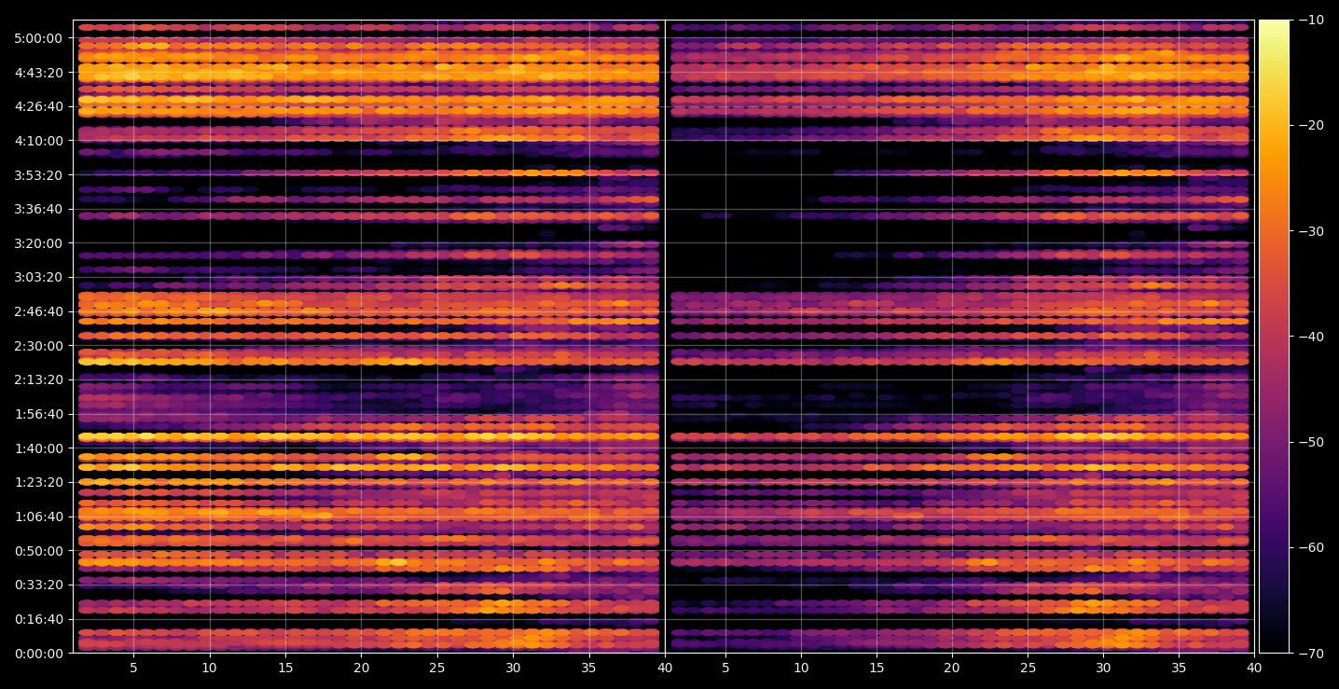The width and height of the screenshot is (1339, 689).
Task: Click the −10 colorbar tick label
Action: tap(1310, 20)
